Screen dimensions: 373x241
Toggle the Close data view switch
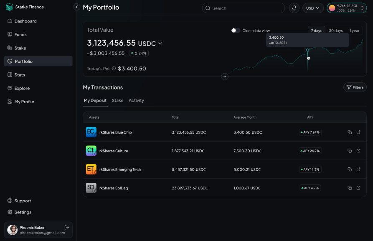[x=236, y=30]
